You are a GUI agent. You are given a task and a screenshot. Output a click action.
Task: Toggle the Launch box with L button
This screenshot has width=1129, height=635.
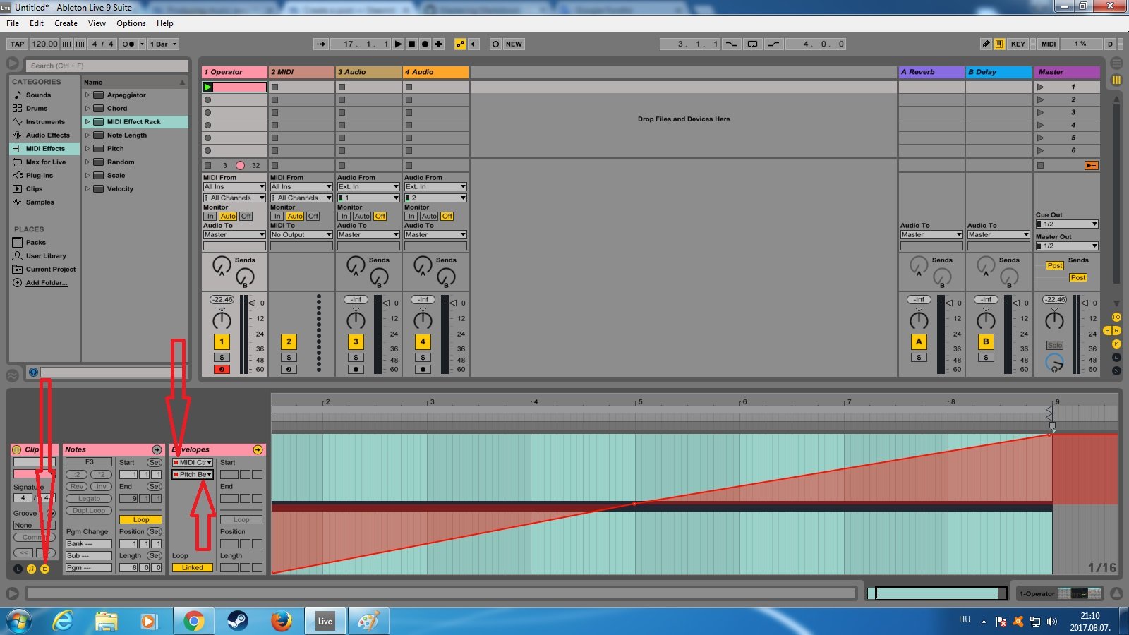(18, 569)
